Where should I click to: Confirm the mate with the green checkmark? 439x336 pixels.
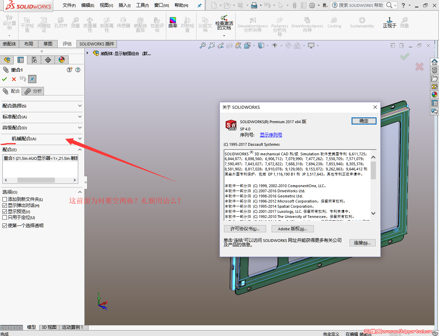(x=4, y=79)
